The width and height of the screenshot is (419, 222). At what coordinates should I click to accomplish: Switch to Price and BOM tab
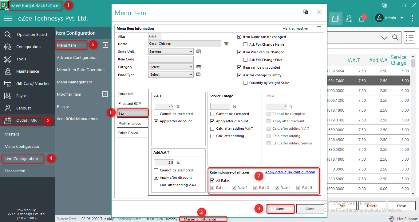point(133,104)
